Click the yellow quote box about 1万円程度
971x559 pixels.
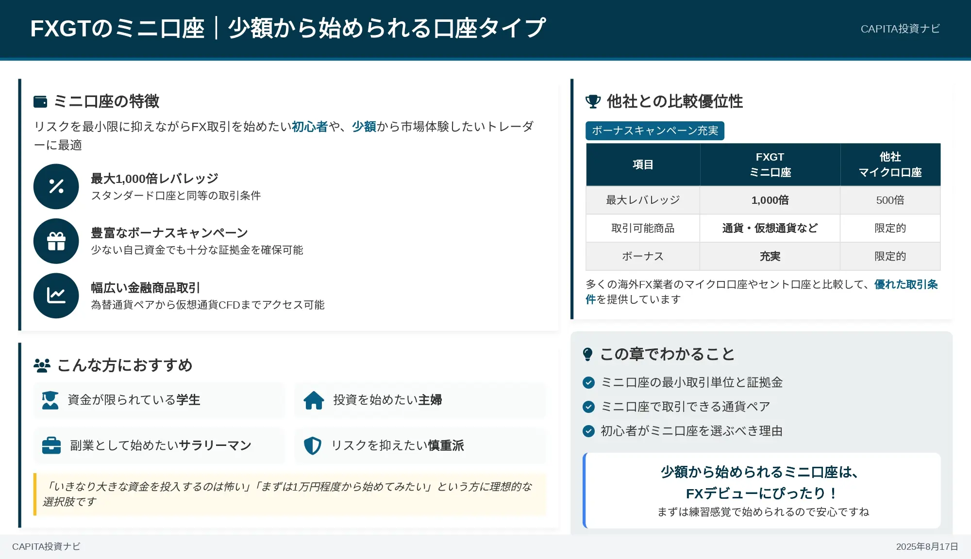point(290,494)
